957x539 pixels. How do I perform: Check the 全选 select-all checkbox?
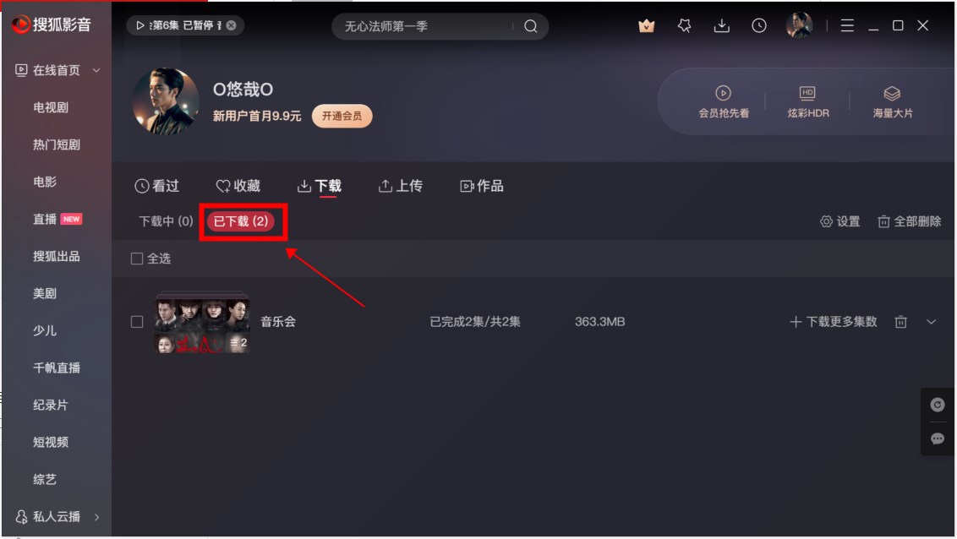tap(137, 259)
